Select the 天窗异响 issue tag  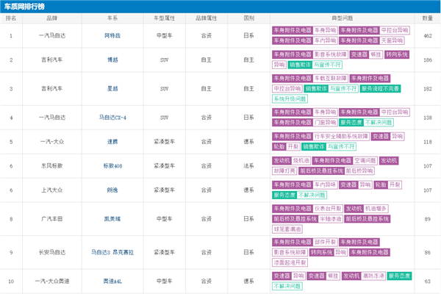click(392, 40)
